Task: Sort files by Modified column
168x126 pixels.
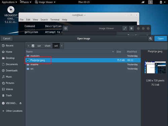Action: 133,52
